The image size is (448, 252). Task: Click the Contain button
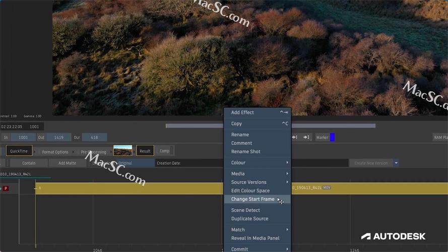click(29, 163)
